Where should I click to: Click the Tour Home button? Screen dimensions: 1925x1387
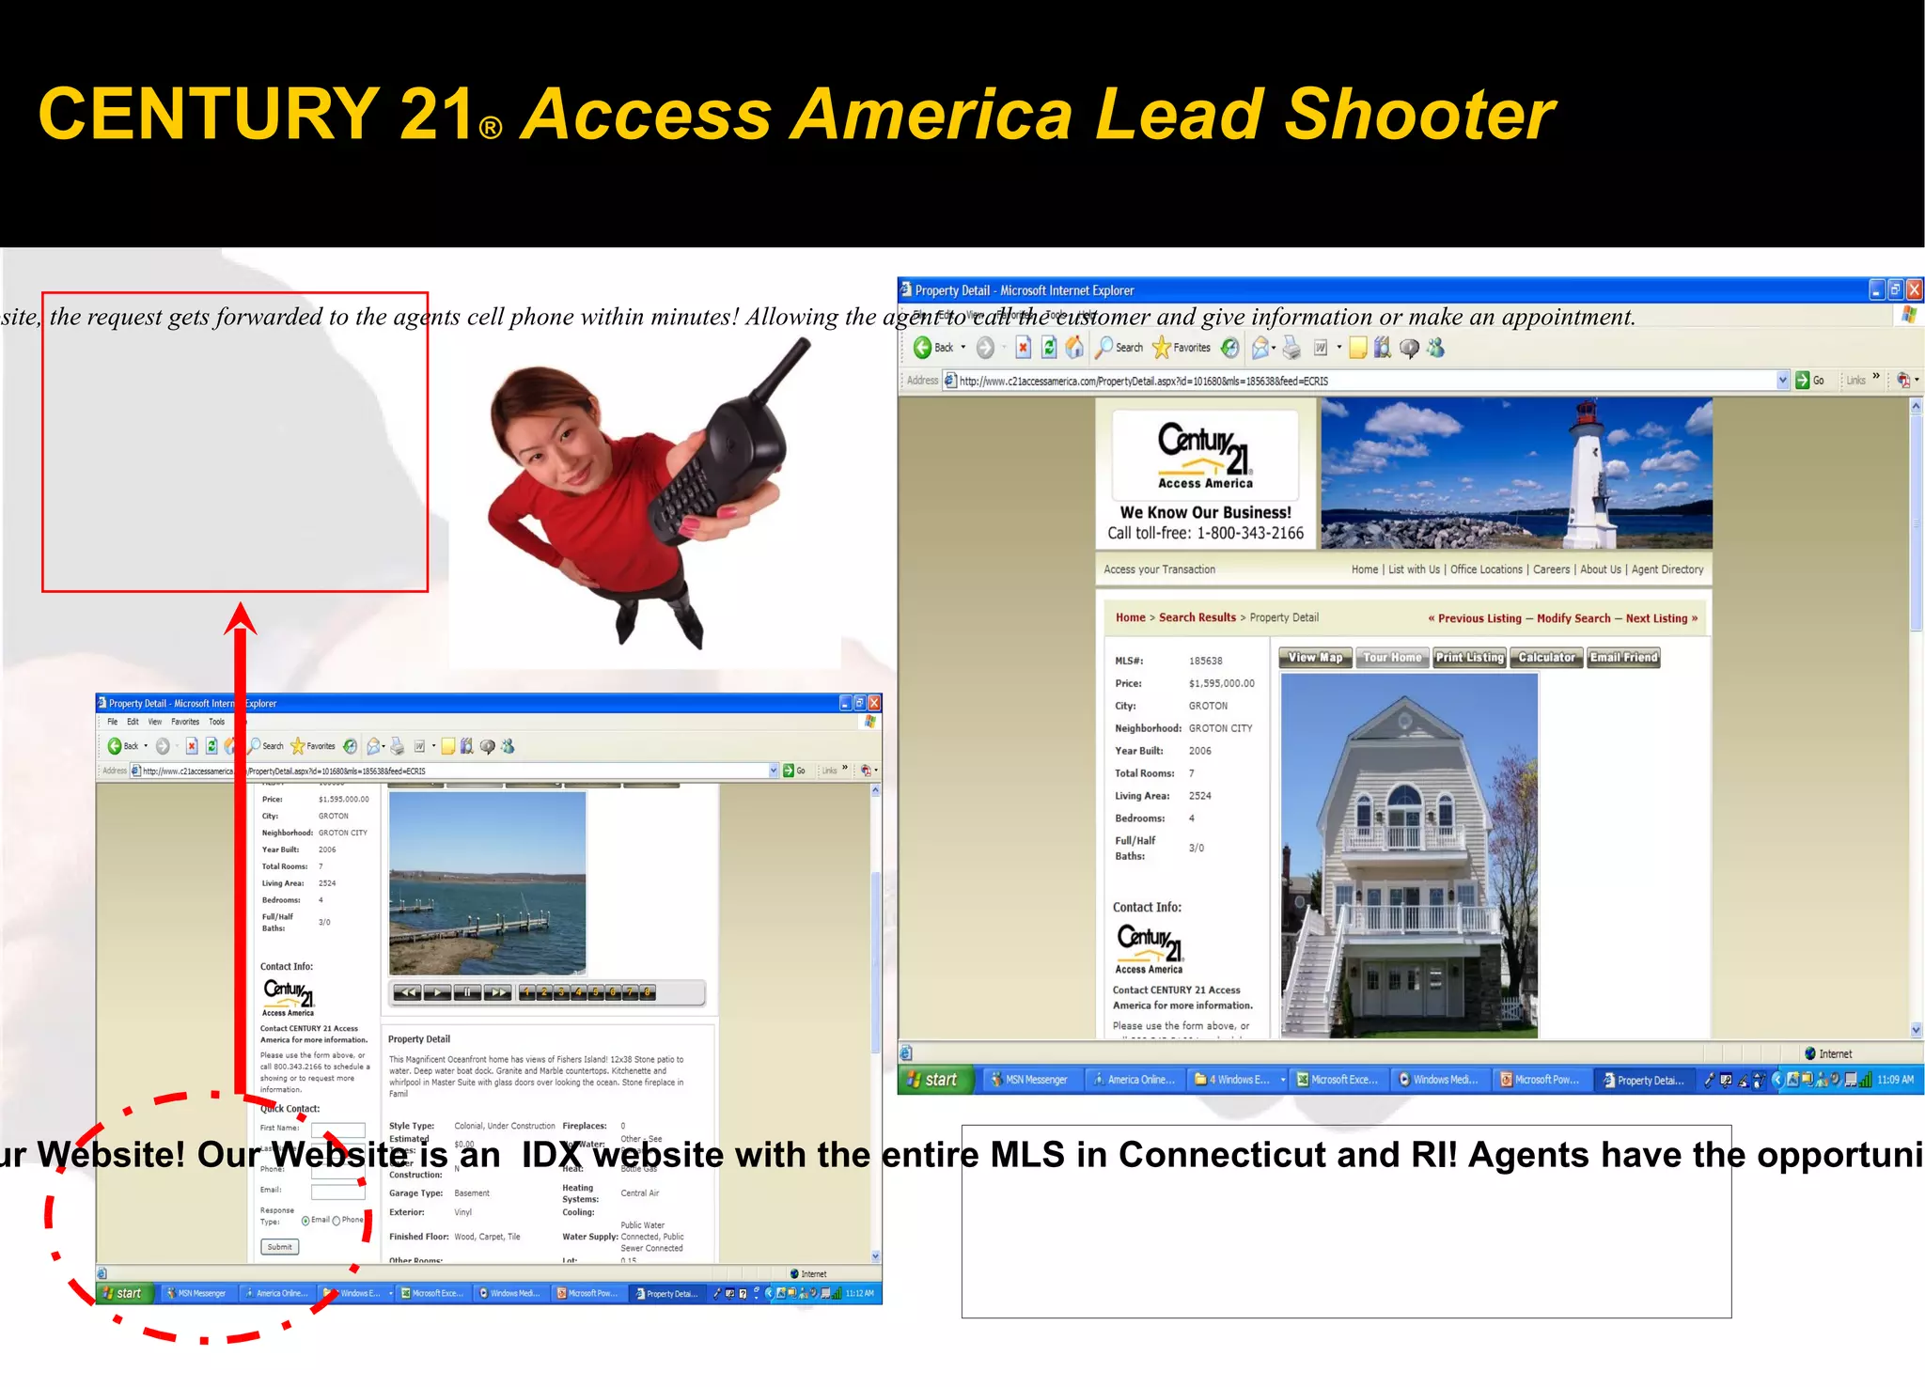[x=1392, y=658]
